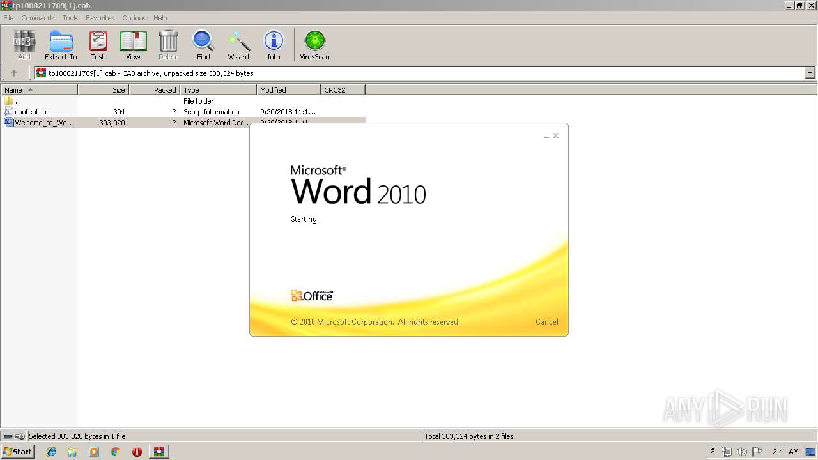Sort by the Size column header

coord(103,90)
